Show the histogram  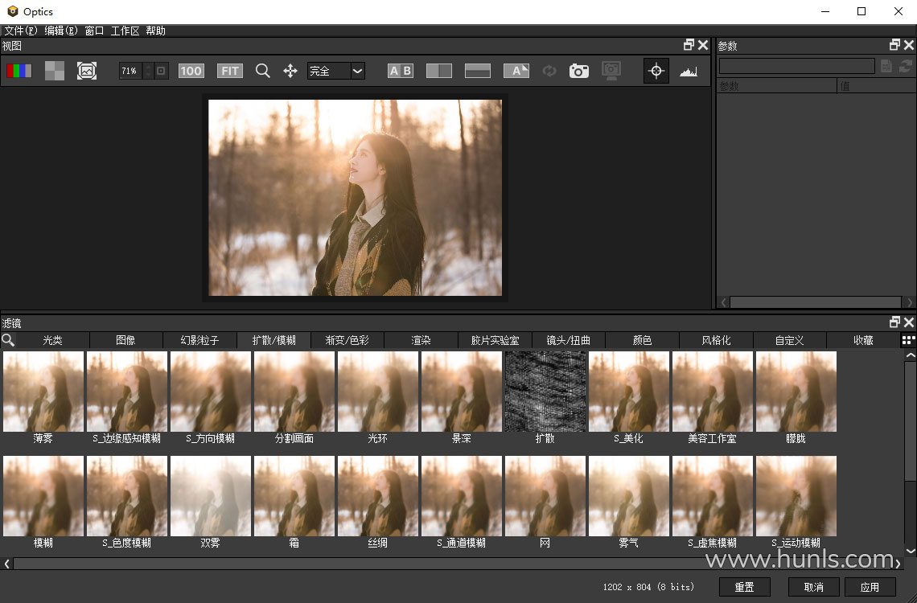point(688,71)
